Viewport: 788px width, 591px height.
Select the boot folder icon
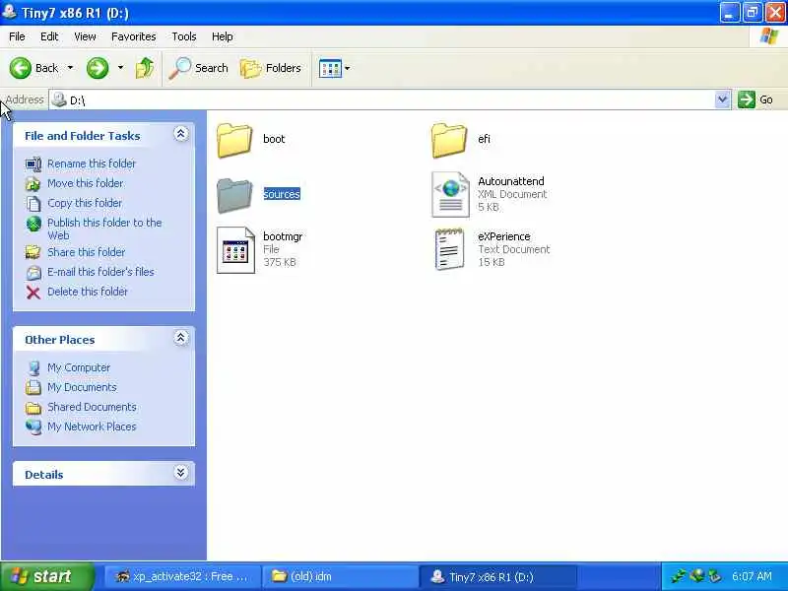[x=234, y=140]
